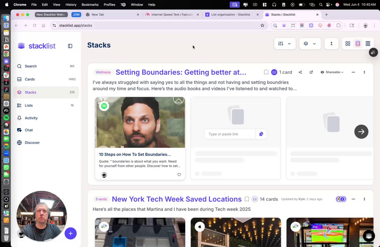Click the Spotify icon on the card
Screen dimensions: 380x247
tap(104, 106)
